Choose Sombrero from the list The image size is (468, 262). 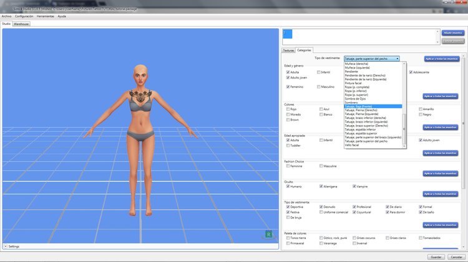(x=351, y=103)
